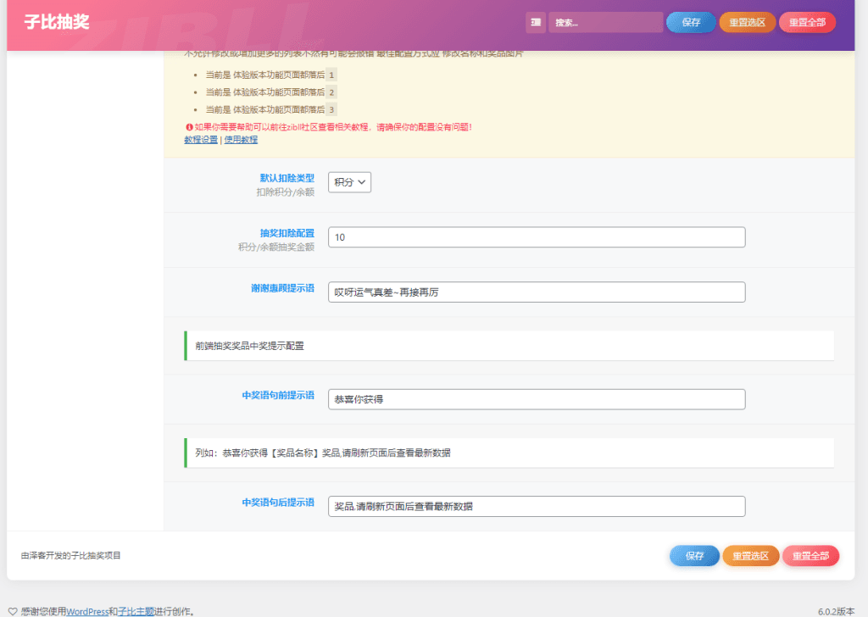Expand the 默认扣除类型 dropdown showing 积分
Image resolution: width=868 pixels, height=617 pixels.
[349, 182]
